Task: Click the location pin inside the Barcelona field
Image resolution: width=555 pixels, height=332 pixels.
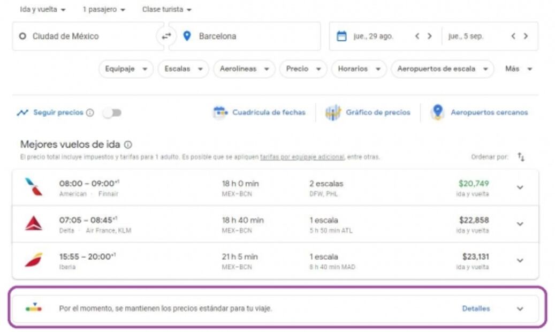Action: 185,36
